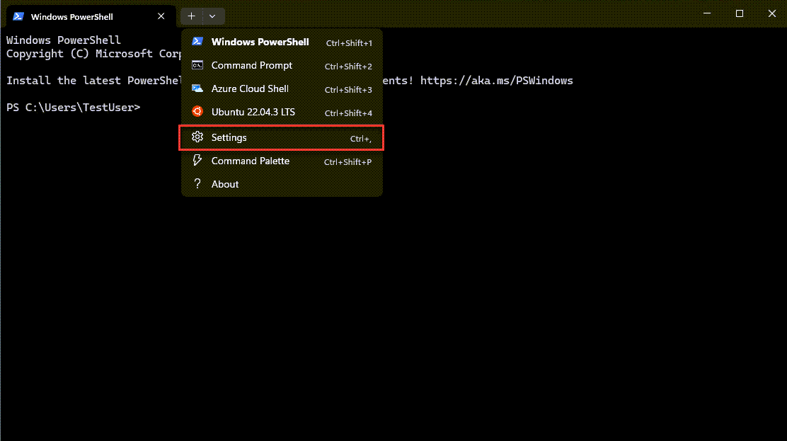Click the PS C:\Users\TestUser> prompt line
Image resolution: width=787 pixels, height=441 pixels.
point(74,108)
